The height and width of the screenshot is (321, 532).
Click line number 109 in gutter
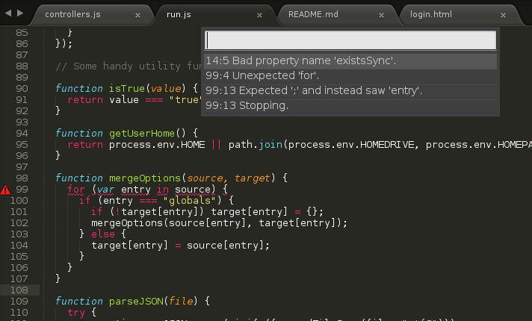click(19, 302)
